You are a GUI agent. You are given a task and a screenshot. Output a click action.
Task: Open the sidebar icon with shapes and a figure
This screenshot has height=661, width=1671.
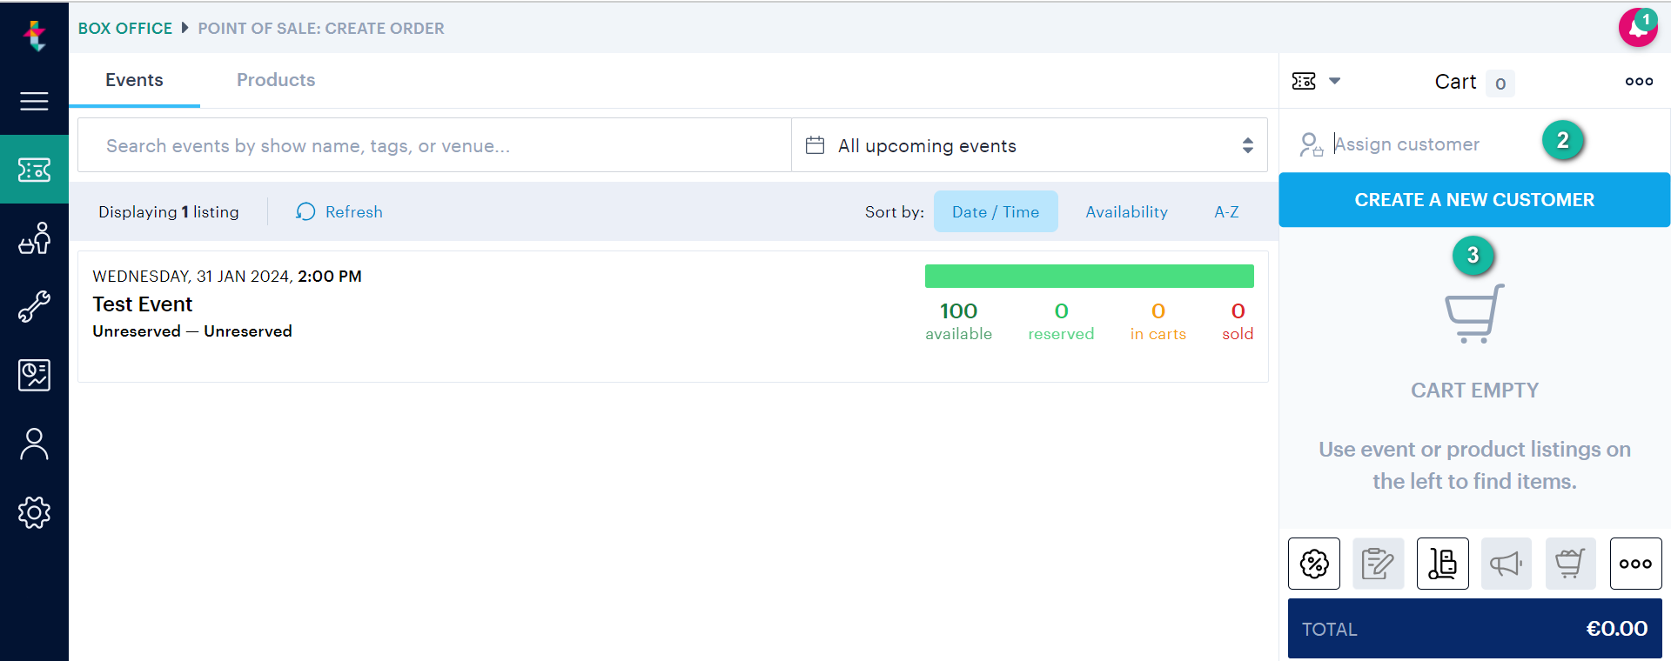[34, 237]
